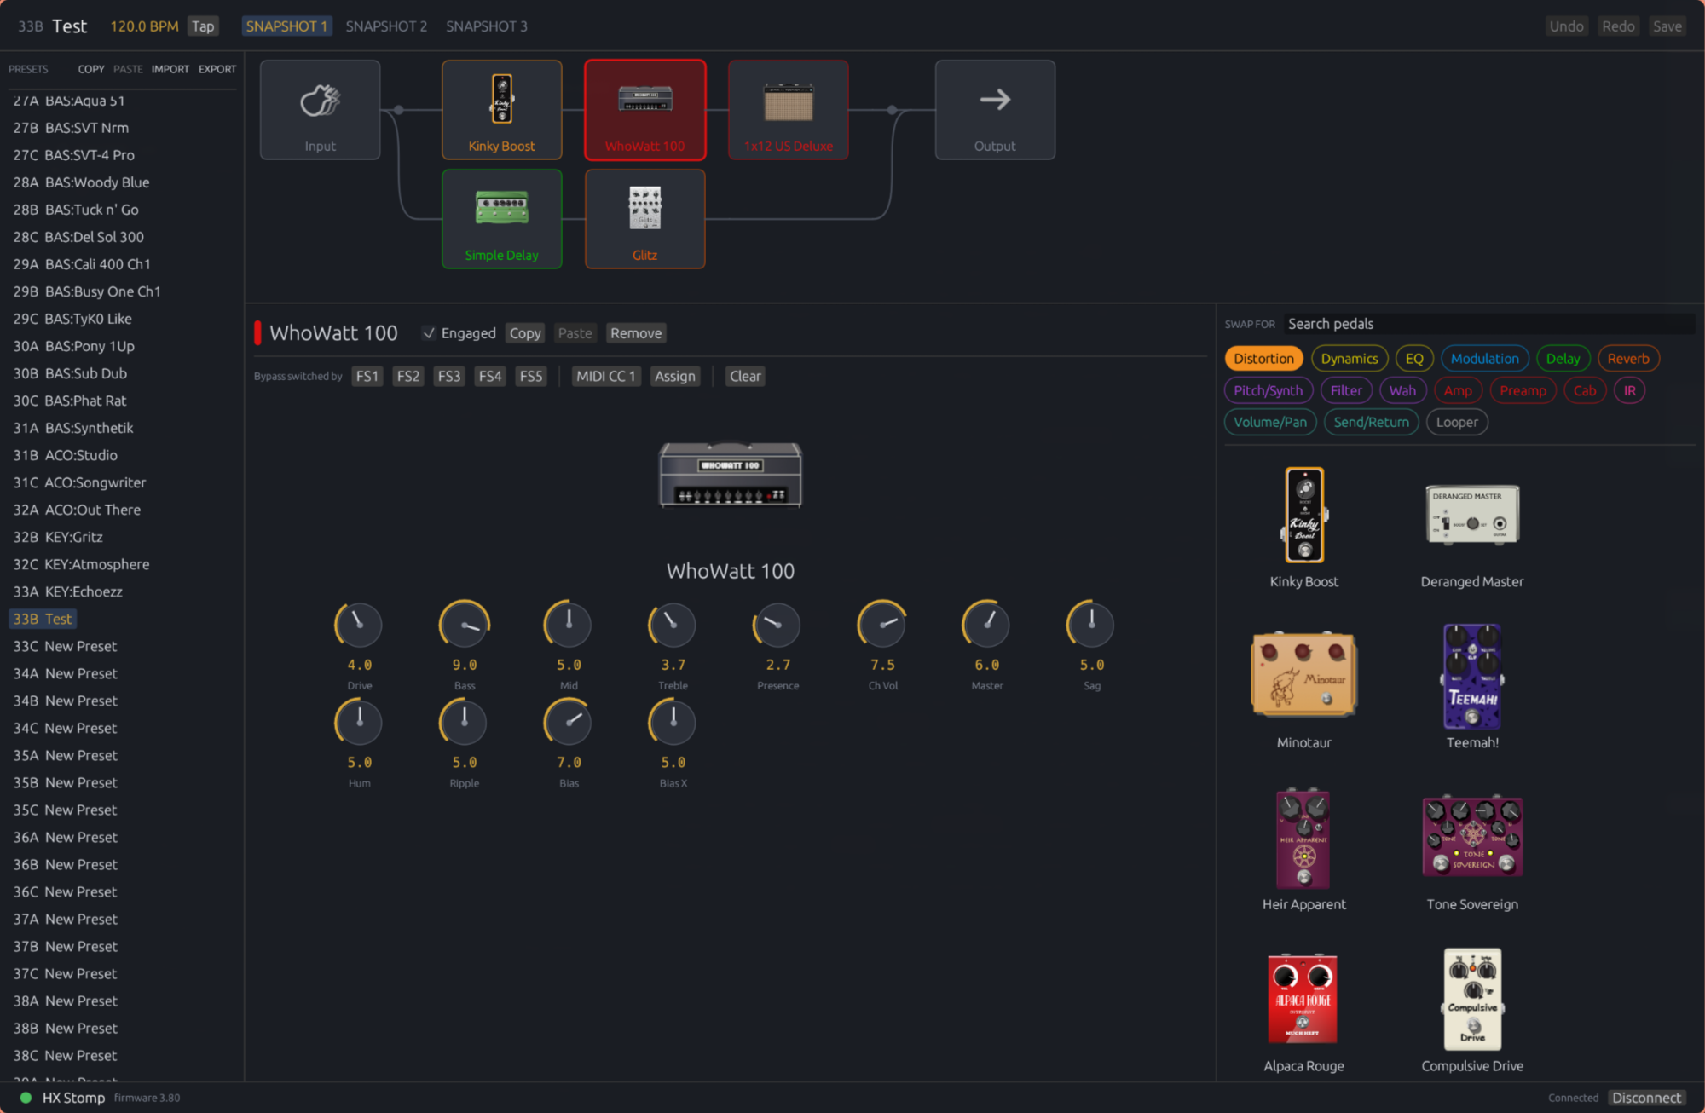This screenshot has height=1113, width=1705.
Task: Filter pedals by Filter category
Action: (x=1346, y=390)
